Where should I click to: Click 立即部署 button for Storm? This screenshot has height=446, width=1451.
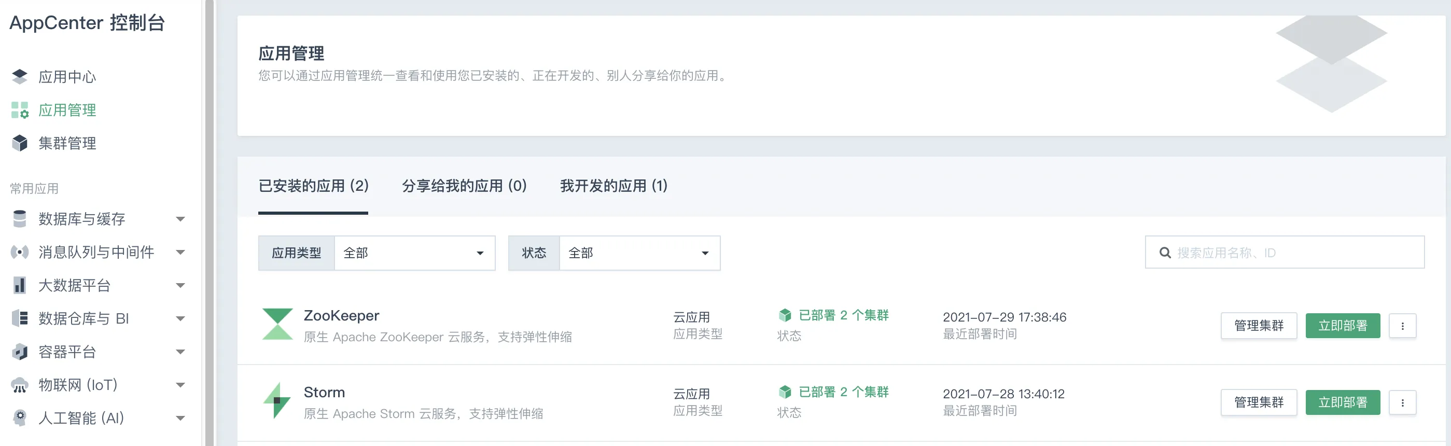click(1342, 402)
